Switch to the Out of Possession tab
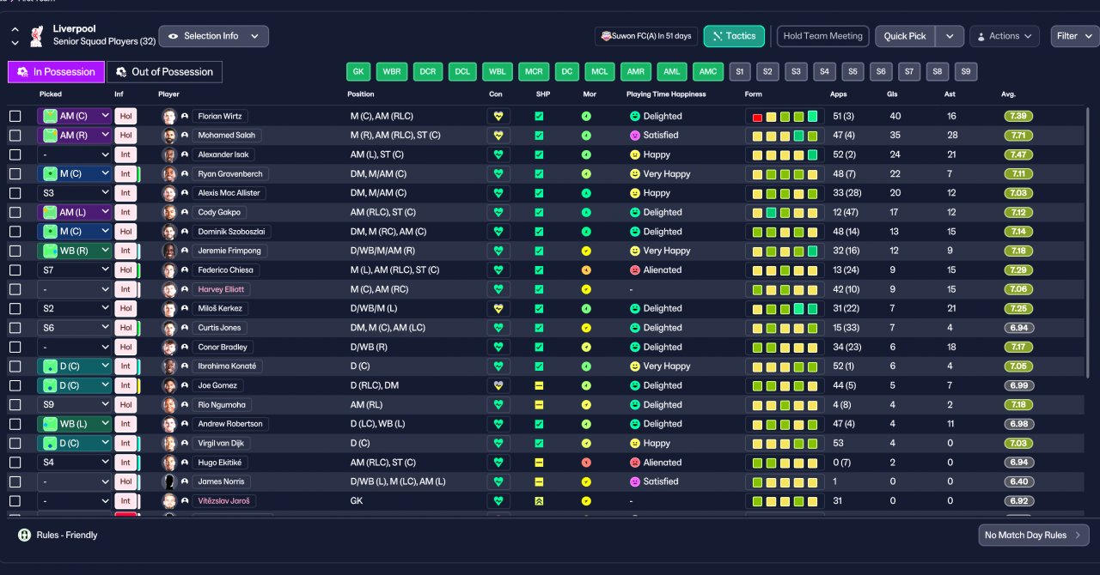 165,72
